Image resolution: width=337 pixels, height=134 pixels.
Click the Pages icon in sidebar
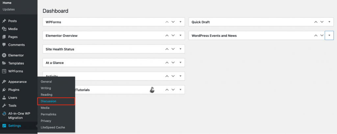4,37
